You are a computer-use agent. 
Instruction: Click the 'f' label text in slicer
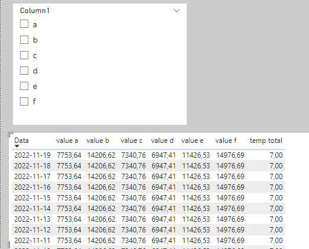tap(34, 101)
